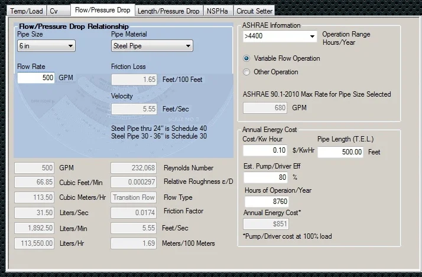Click the Liters/Min value 1,892.50
Screen dimensions: 422x277
click(34, 228)
